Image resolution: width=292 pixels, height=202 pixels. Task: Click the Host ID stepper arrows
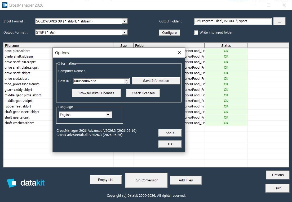126,81
